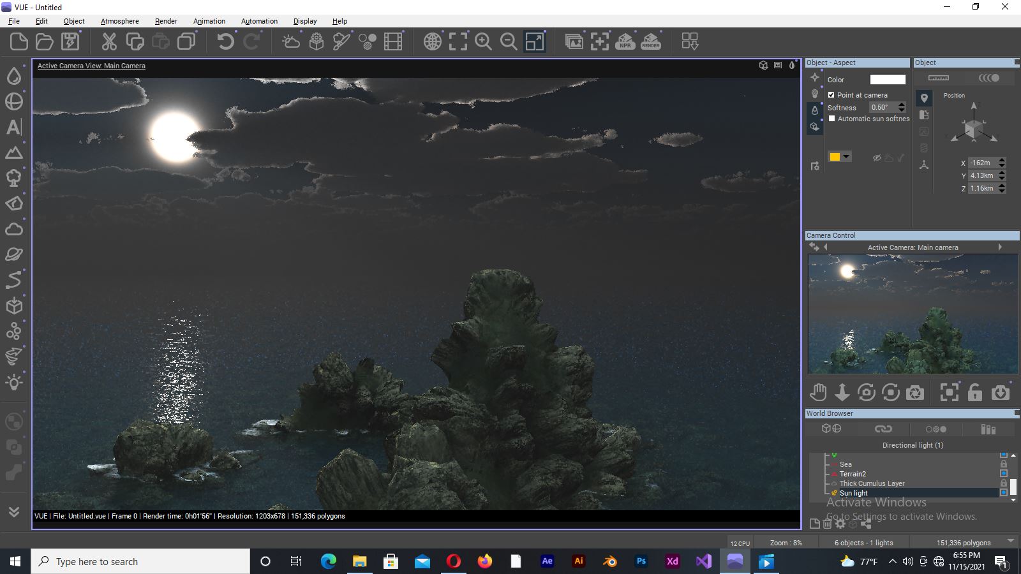The height and width of the screenshot is (574, 1021).
Task: Expand left sidebar with double chevron
Action: [x=14, y=511]
